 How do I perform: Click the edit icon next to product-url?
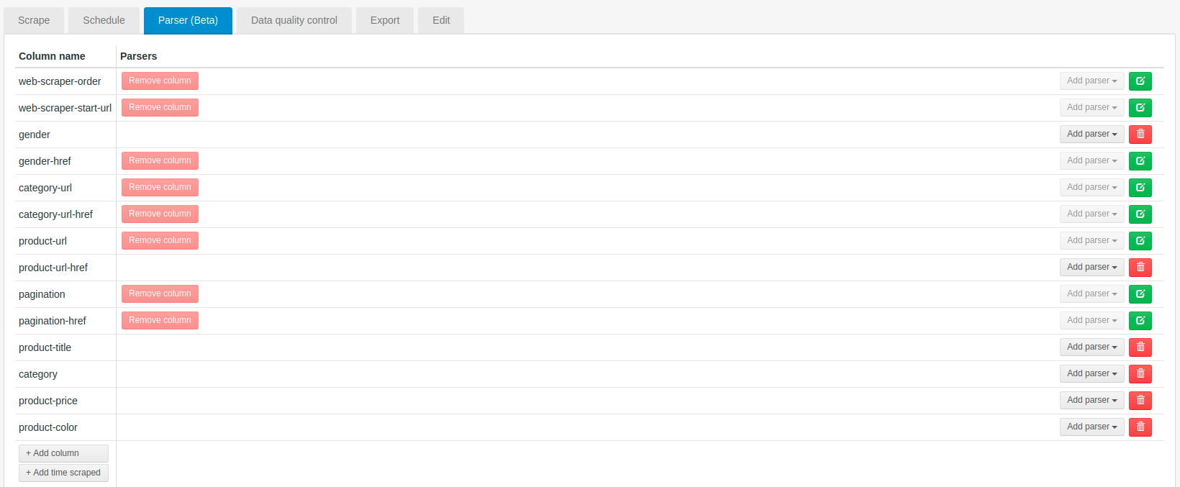pos(1140,240)
